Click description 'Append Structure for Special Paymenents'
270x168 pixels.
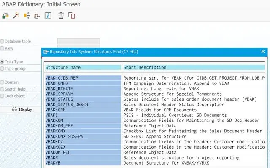tap(173, 94)
